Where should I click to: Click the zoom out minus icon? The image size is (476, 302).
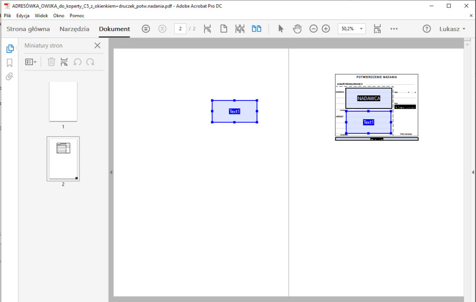point(313,29)
